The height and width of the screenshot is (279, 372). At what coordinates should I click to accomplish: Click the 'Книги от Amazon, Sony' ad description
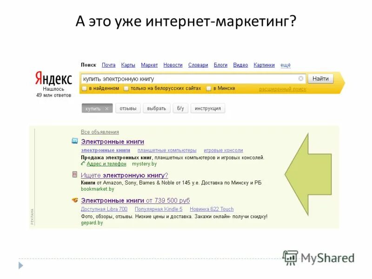(x=171, y=183)
